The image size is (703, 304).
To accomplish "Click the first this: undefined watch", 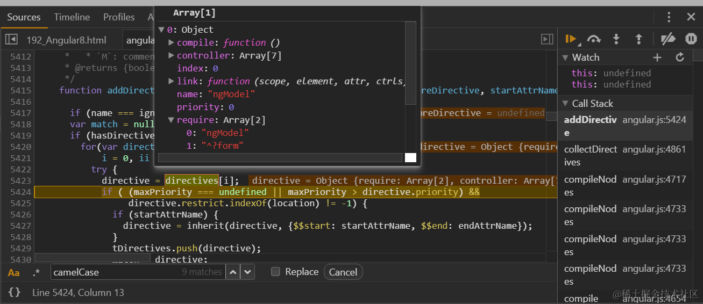I will [611, 73].
